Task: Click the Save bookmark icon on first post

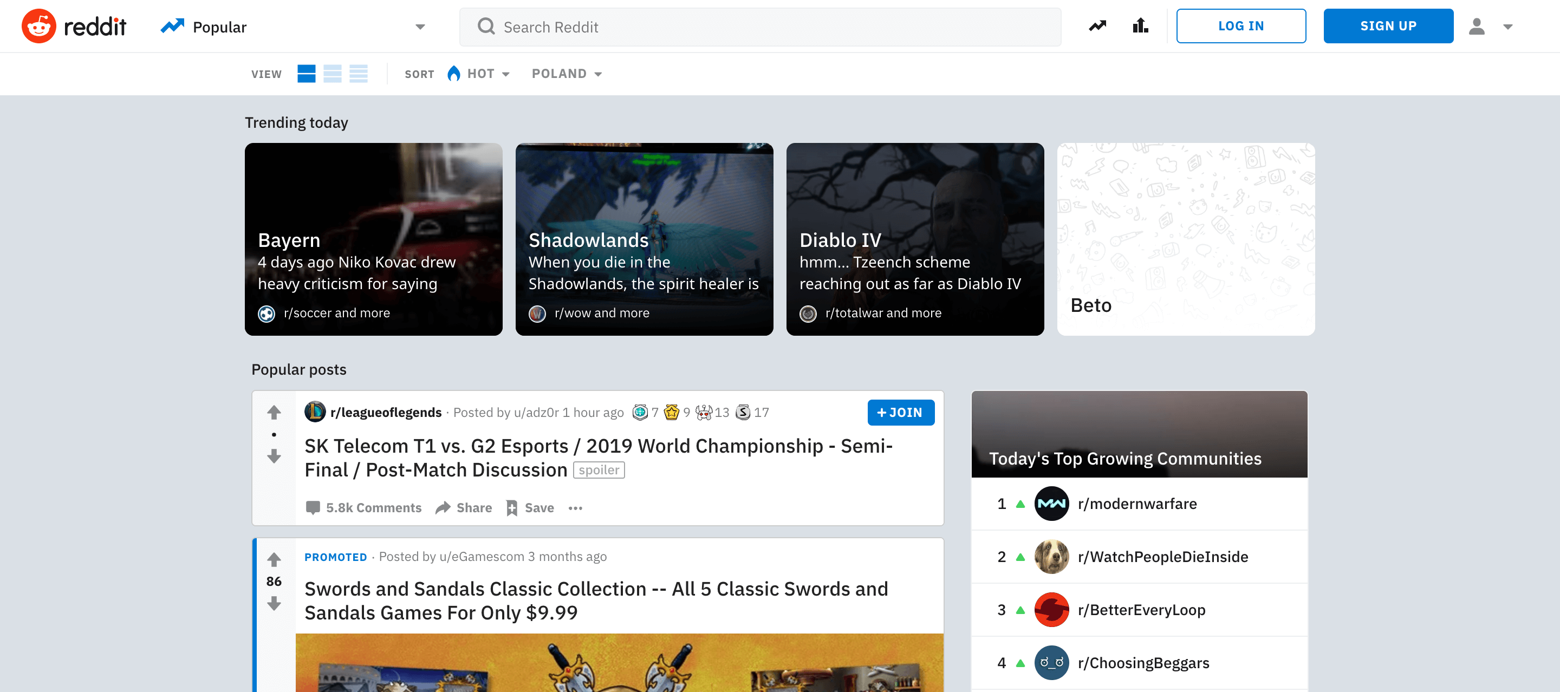Action: pos(512,507)
